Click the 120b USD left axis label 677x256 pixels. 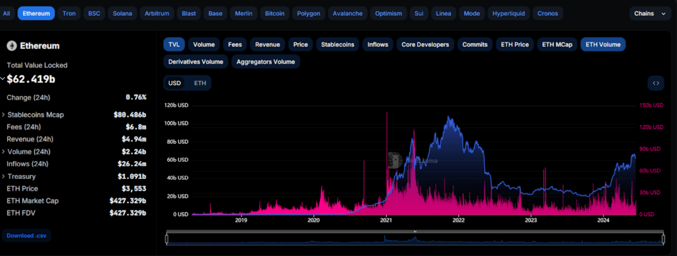tap(176, 105)
